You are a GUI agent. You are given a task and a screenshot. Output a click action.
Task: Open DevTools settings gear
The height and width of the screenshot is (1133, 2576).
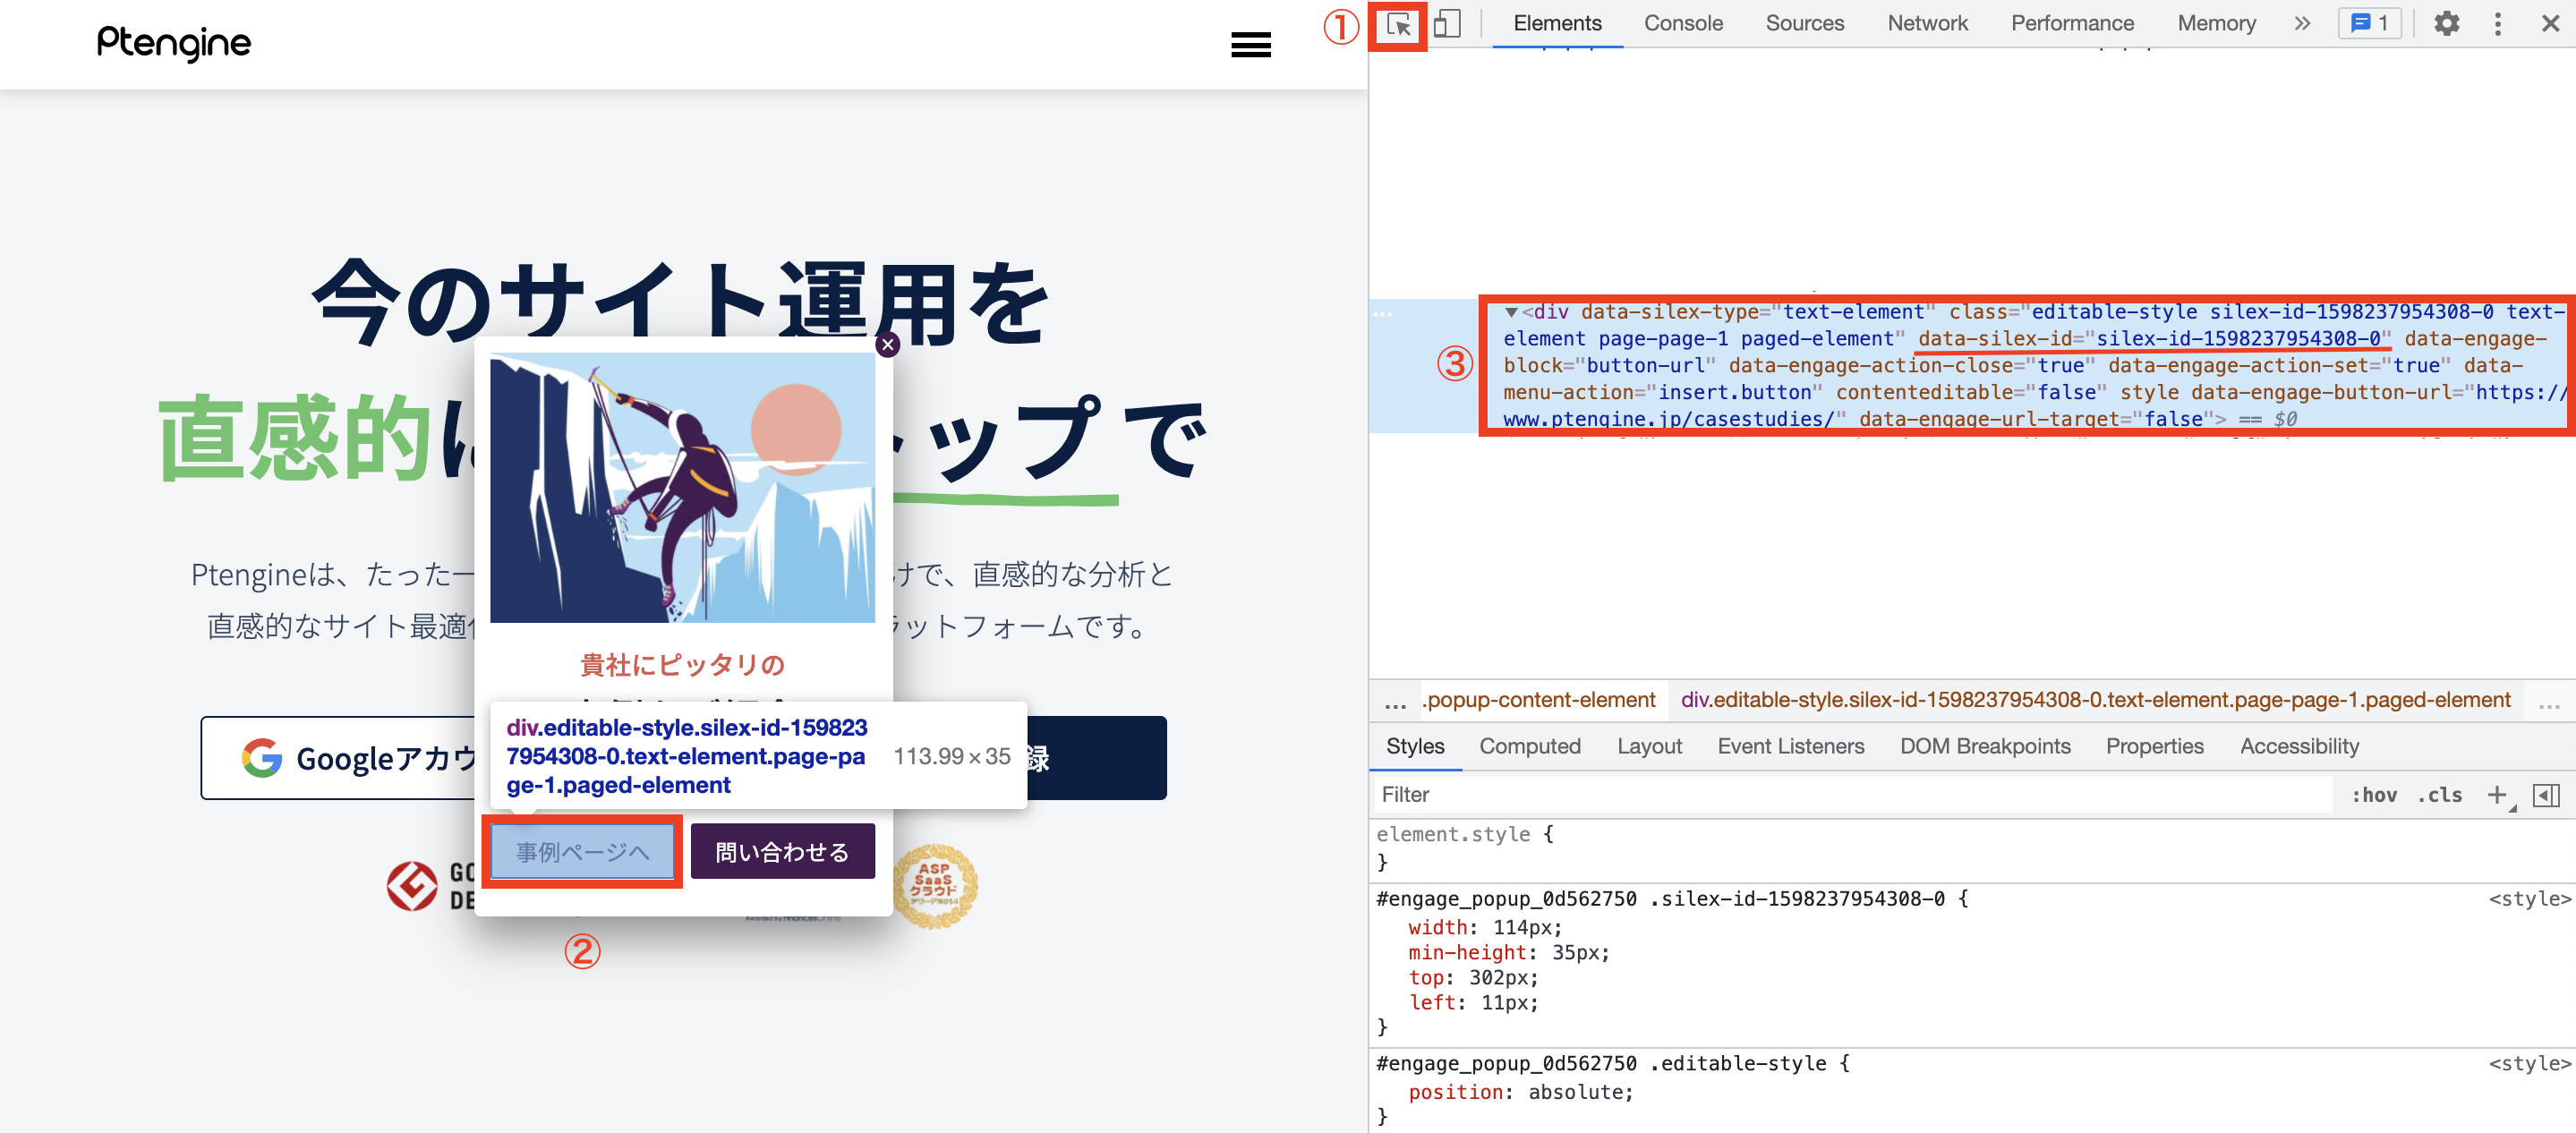tap(2446, 24)
